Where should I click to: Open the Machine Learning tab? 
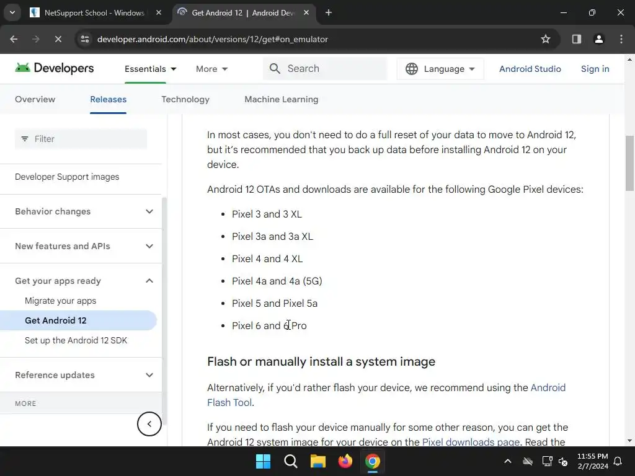click(x=282, y=99)
